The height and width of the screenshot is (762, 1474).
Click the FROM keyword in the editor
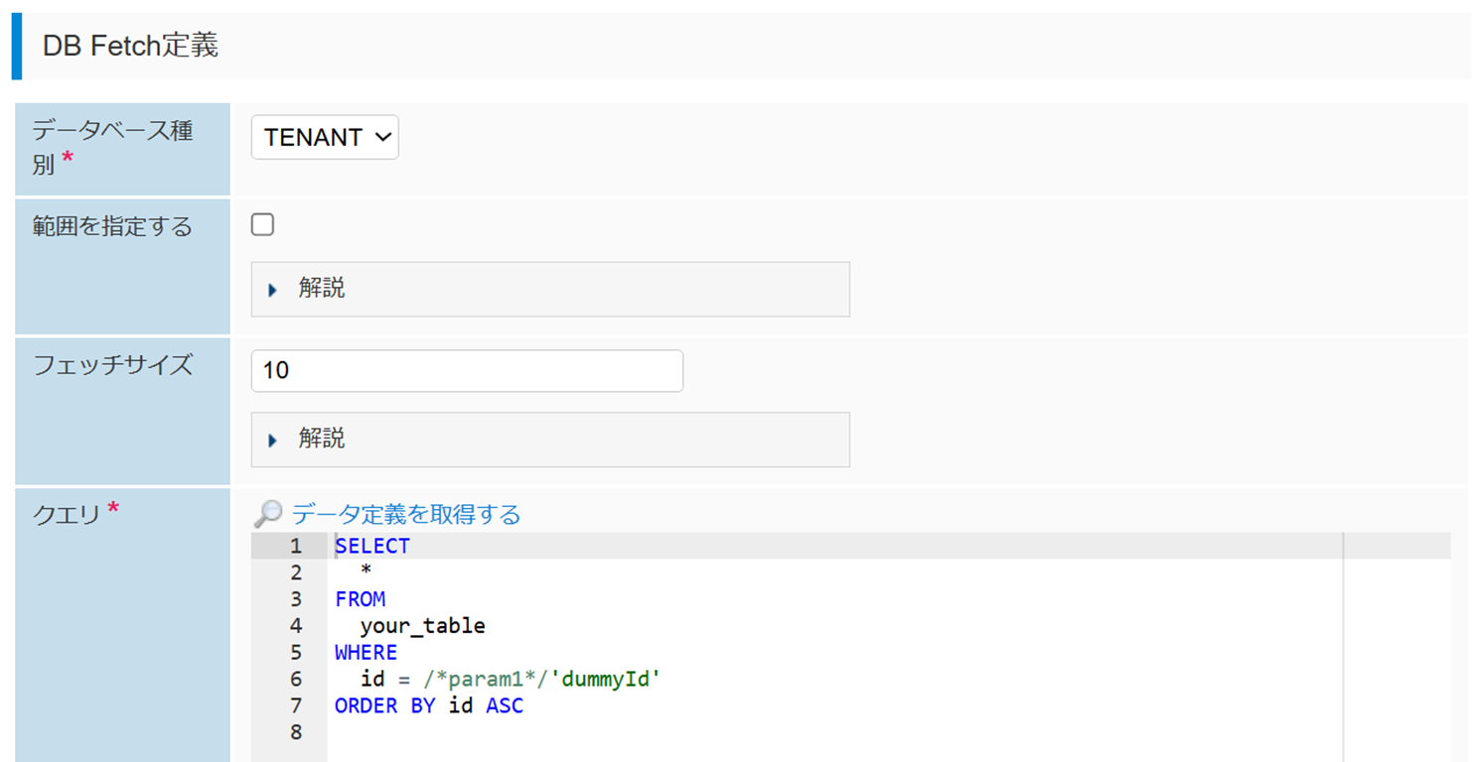coord(360,599)
